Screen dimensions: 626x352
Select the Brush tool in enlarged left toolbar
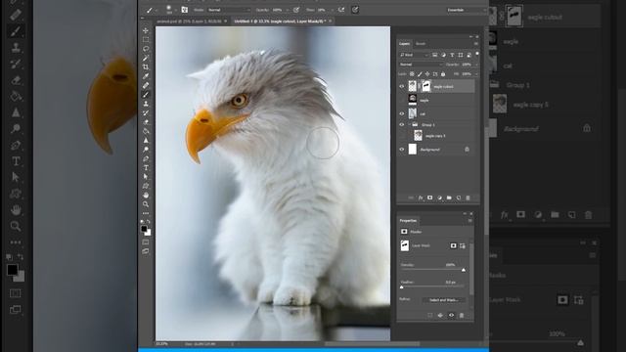click(x=16, y=31)
